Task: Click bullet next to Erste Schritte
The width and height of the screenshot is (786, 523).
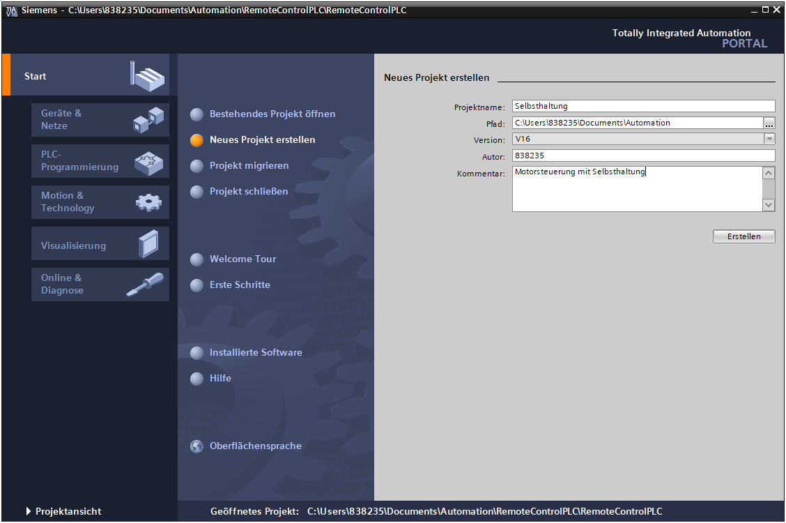Action: point(196,285)
